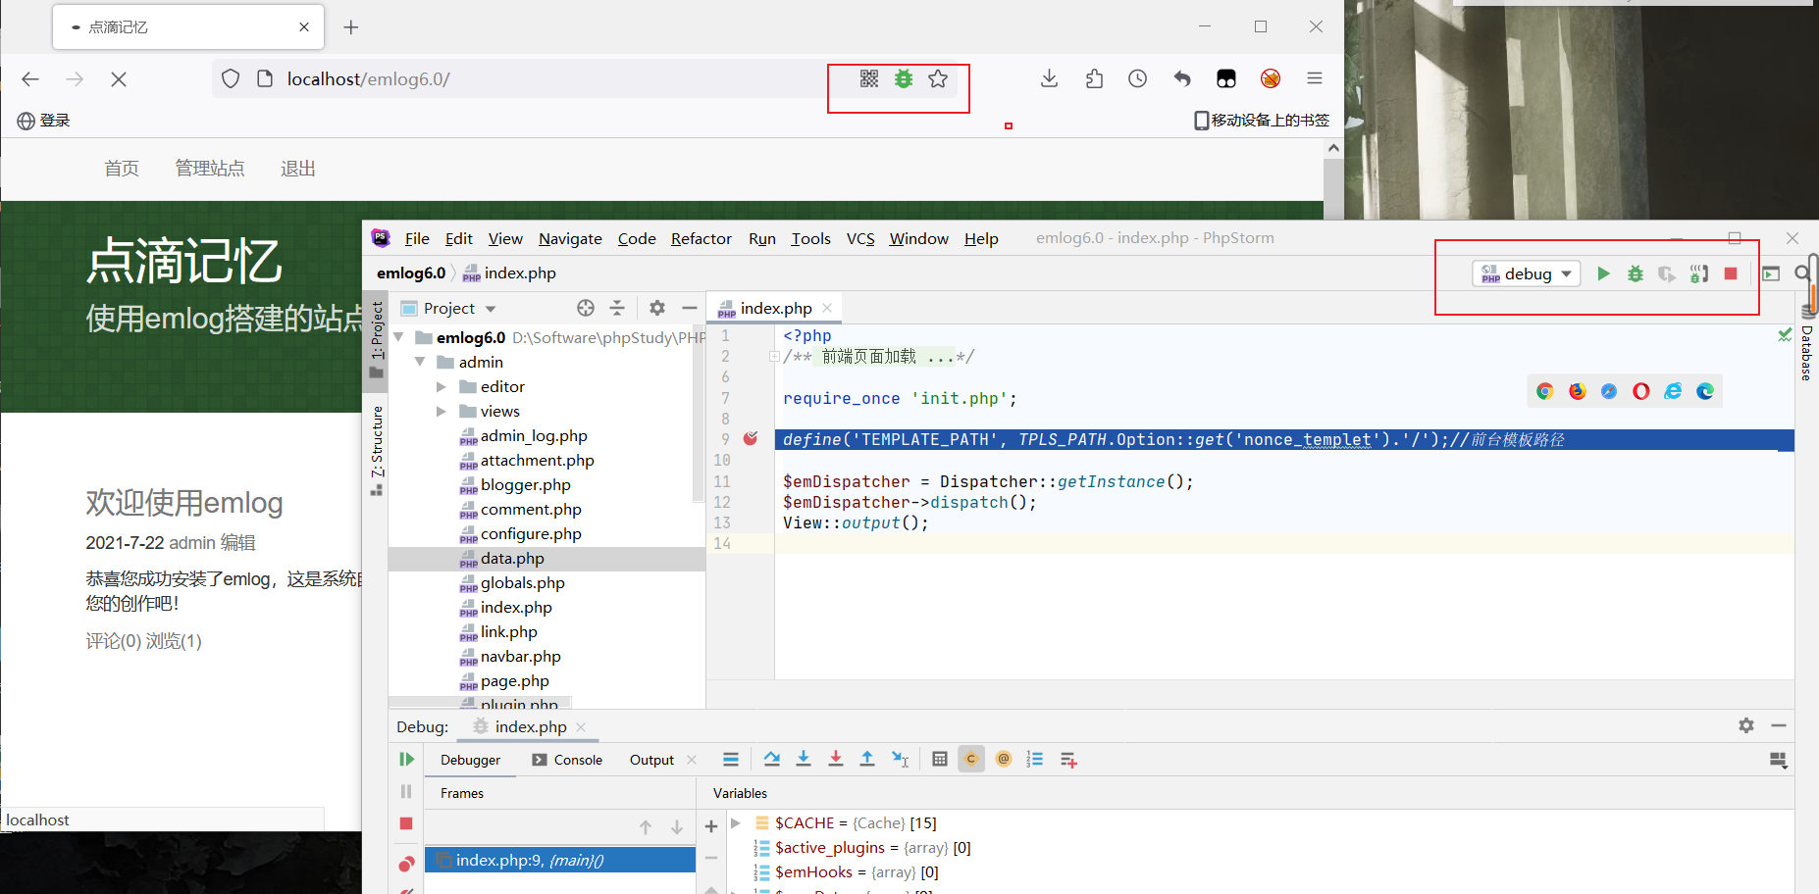
Task: Toggle listening for PHP debug connections
Action: pos(1699,273)
